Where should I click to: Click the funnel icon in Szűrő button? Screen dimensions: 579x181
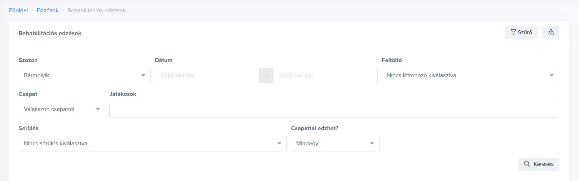(x=513, y=32)
